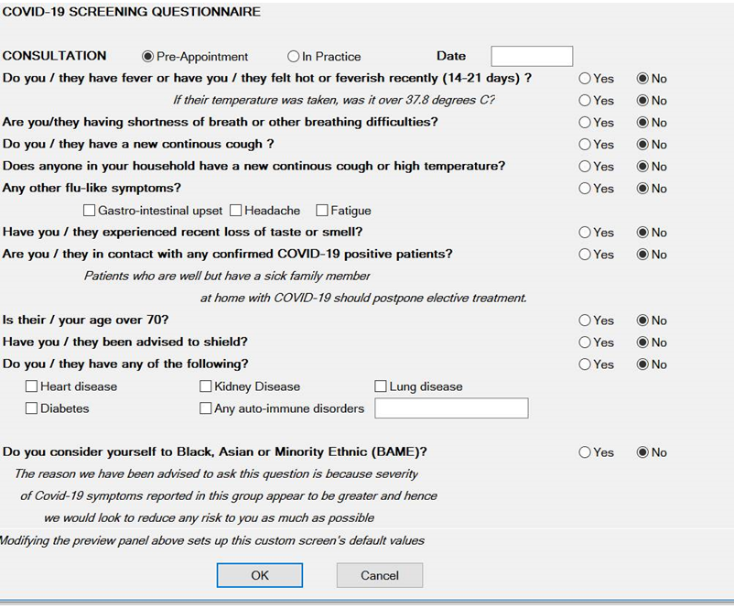Enable the Headache symptom checkbox

point(234,210)
